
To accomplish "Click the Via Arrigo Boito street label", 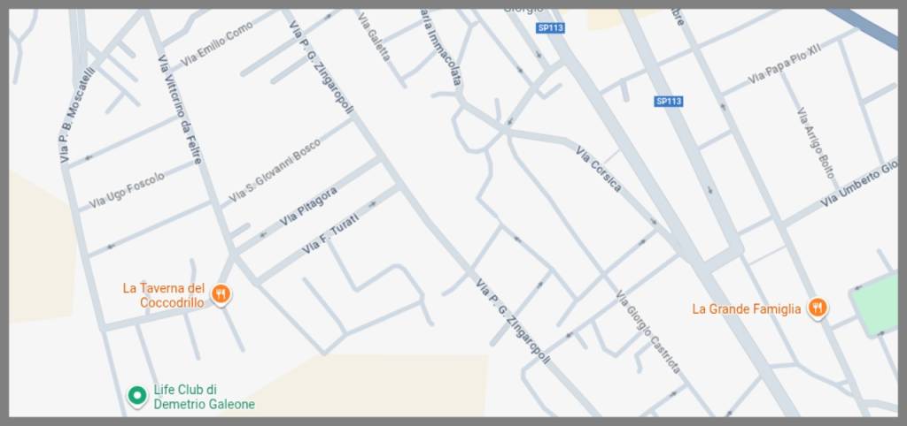I will [x=816, y=142].
